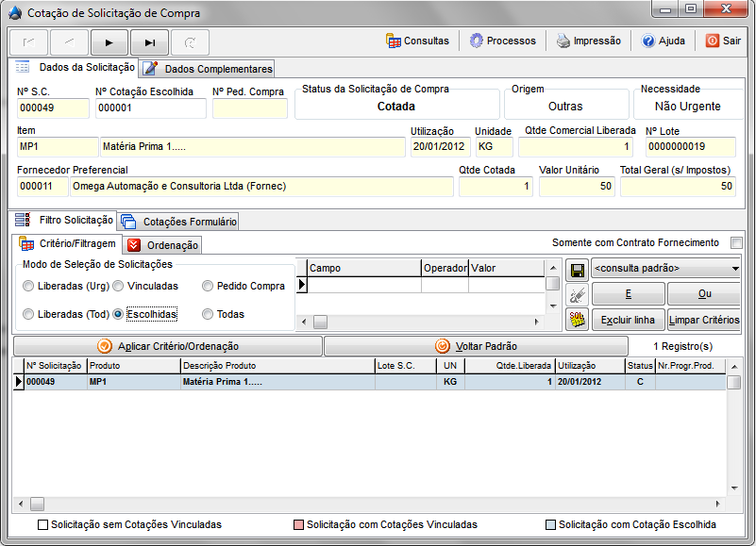756x546 pixels.
Task: Select the Todas radio option
Action: 209,314
